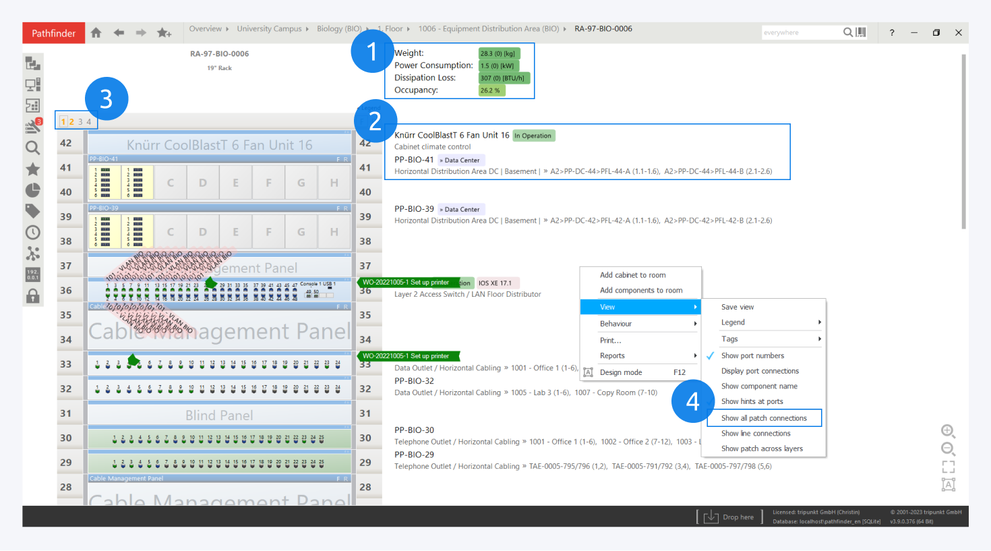Enable Show all patch connections
The width and height of the screenshot is (991, 551).
click(764, 418)
